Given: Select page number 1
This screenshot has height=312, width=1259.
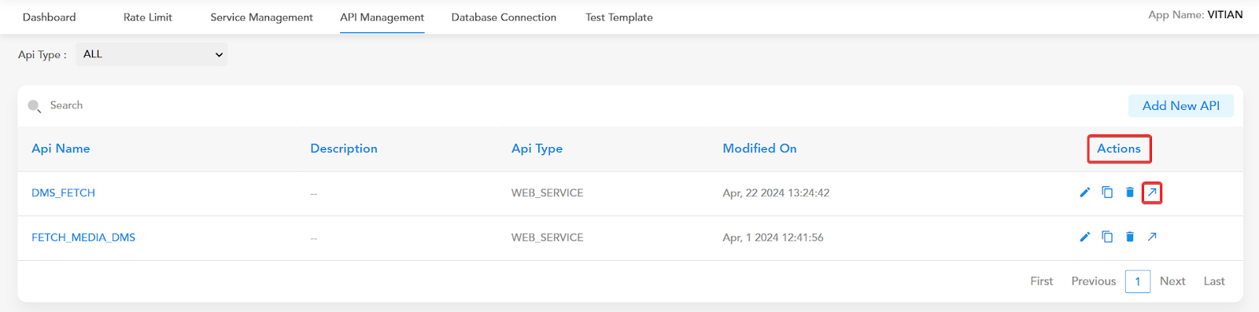Looking at the screenshot, I should pos(1138,281).
